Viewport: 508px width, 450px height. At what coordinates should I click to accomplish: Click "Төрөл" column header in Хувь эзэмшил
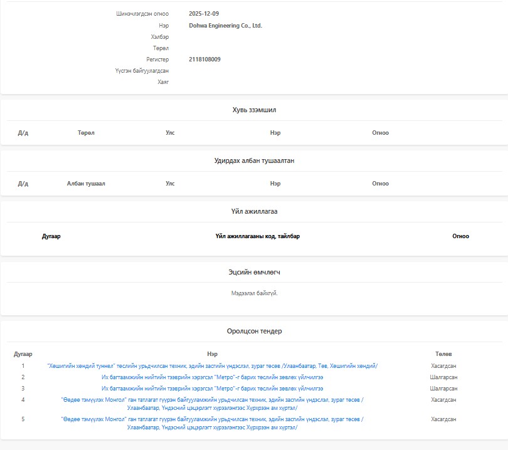click(x=86, y=133)
